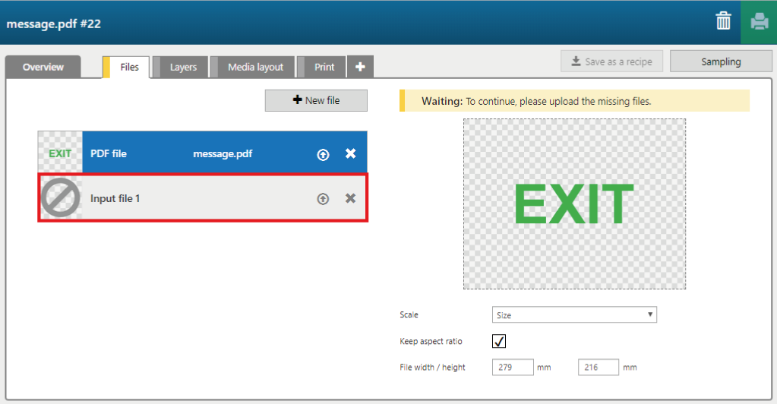The image size is (777, 404).
Task: Click the New file button
Action: pyautogui.click(x=316, y=100)
